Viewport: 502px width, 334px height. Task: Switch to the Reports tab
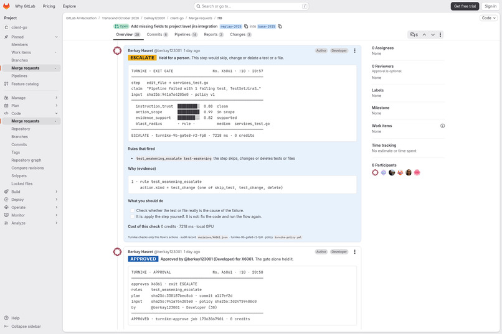[x=214, y=34]
